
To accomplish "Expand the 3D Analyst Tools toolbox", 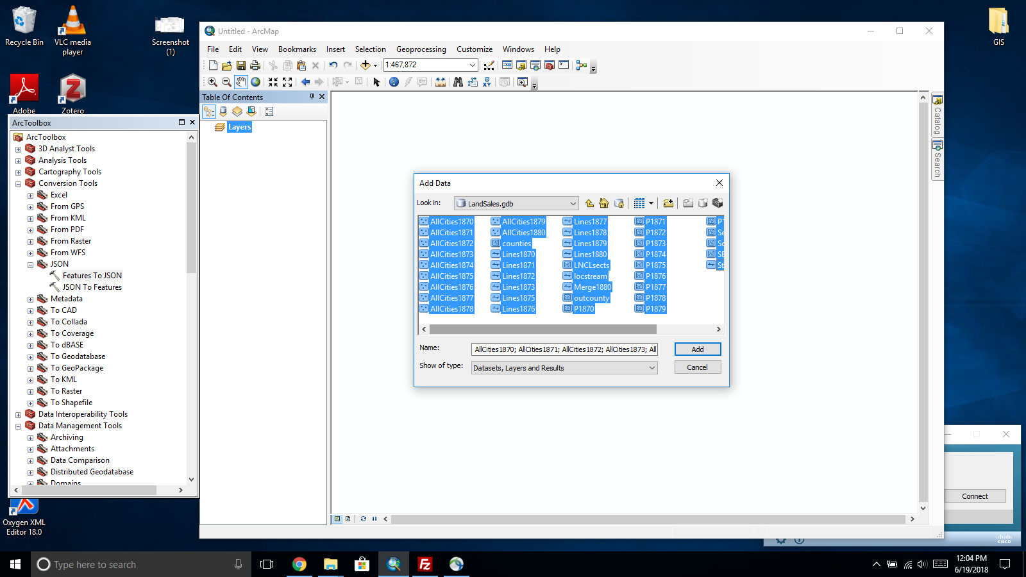I will (x=18, y=149).
